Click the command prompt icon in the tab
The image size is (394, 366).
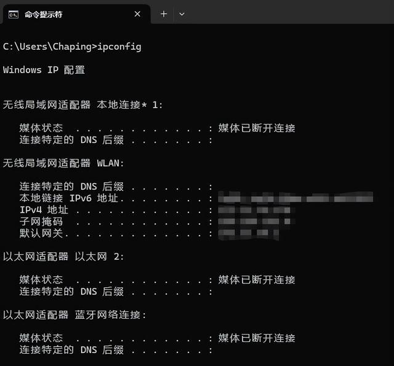coord(14,15)
